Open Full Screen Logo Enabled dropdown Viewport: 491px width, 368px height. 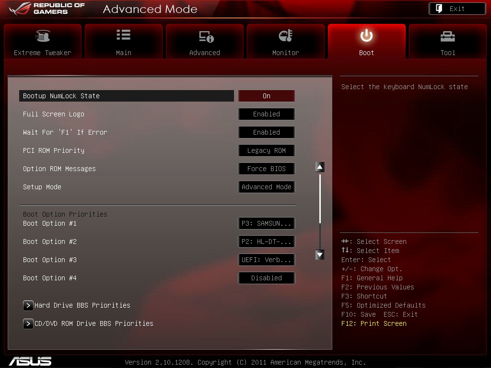267,114
